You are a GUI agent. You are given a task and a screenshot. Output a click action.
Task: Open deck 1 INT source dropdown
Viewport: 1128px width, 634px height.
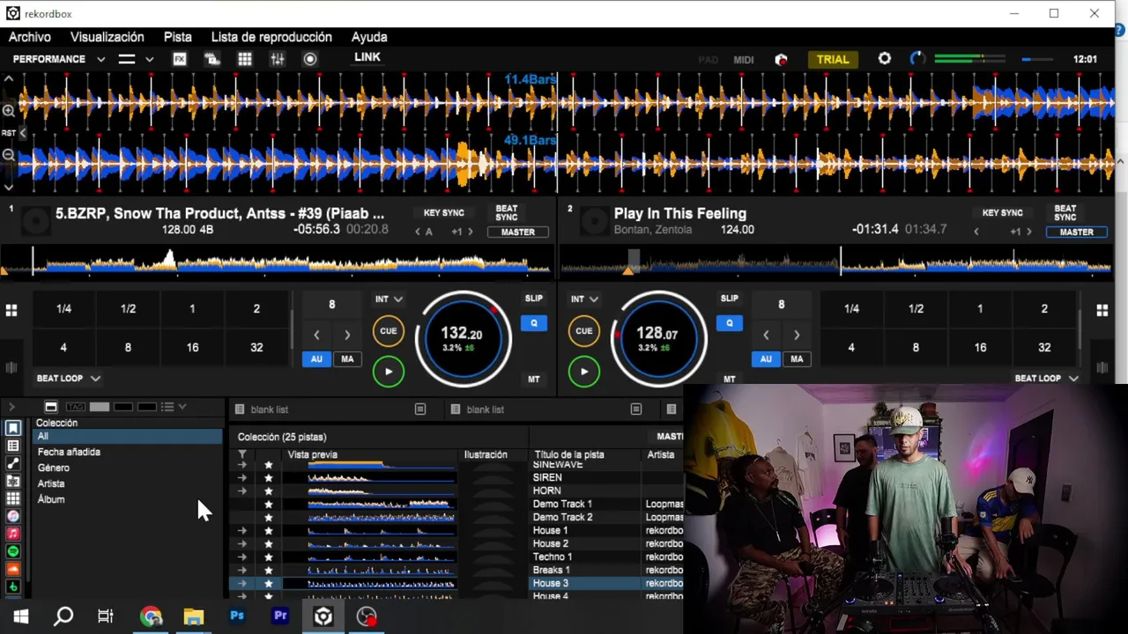(x=389, y=299)
